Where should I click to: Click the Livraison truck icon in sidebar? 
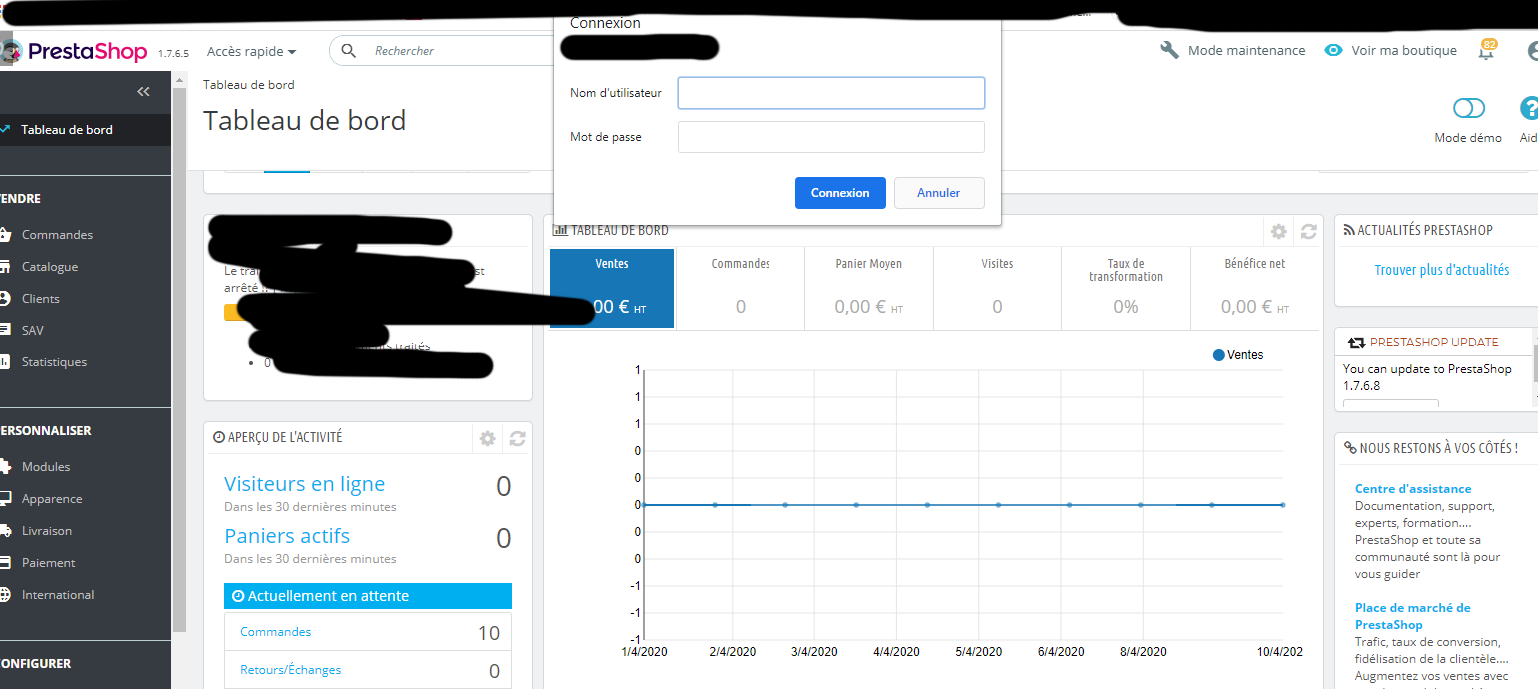[x=5, y=531]
